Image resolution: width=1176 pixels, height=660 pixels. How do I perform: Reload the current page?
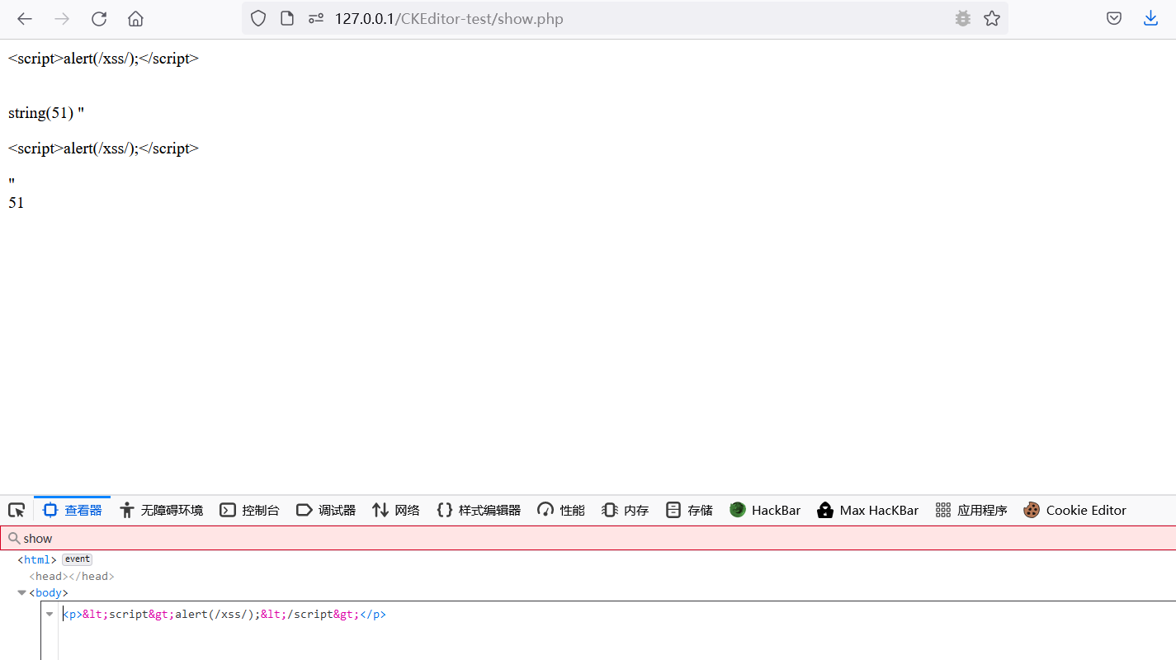tap(99, 17)
